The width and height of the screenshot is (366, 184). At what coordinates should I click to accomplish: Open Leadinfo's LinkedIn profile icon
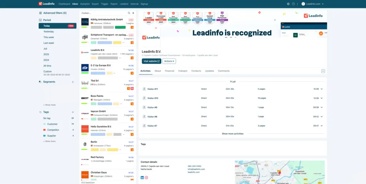pyautogui.click(x=142, y=178)
